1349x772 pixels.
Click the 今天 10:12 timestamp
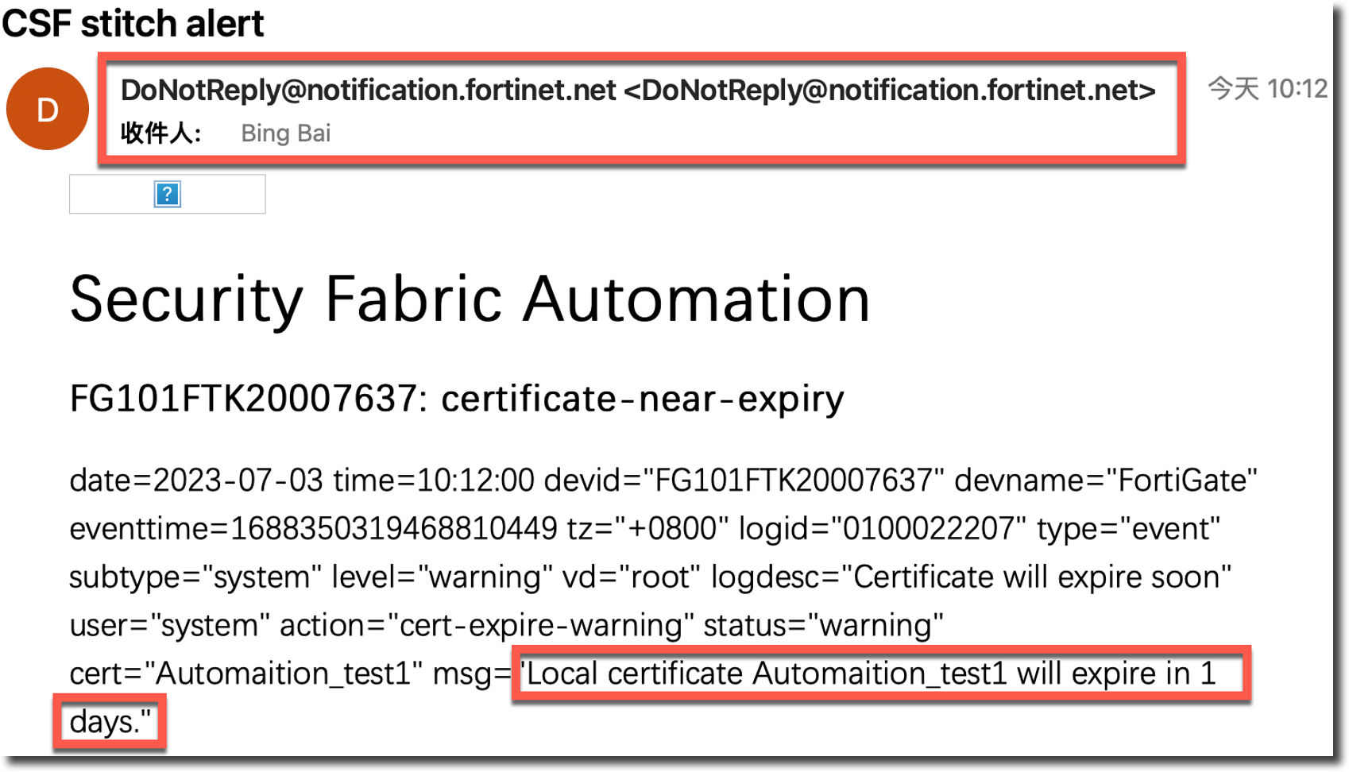[x=1267, y=88]
